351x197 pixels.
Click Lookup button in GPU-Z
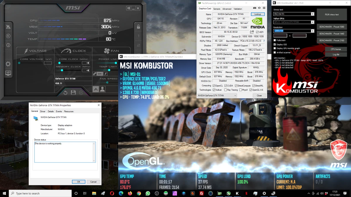[x=258, y=14]
